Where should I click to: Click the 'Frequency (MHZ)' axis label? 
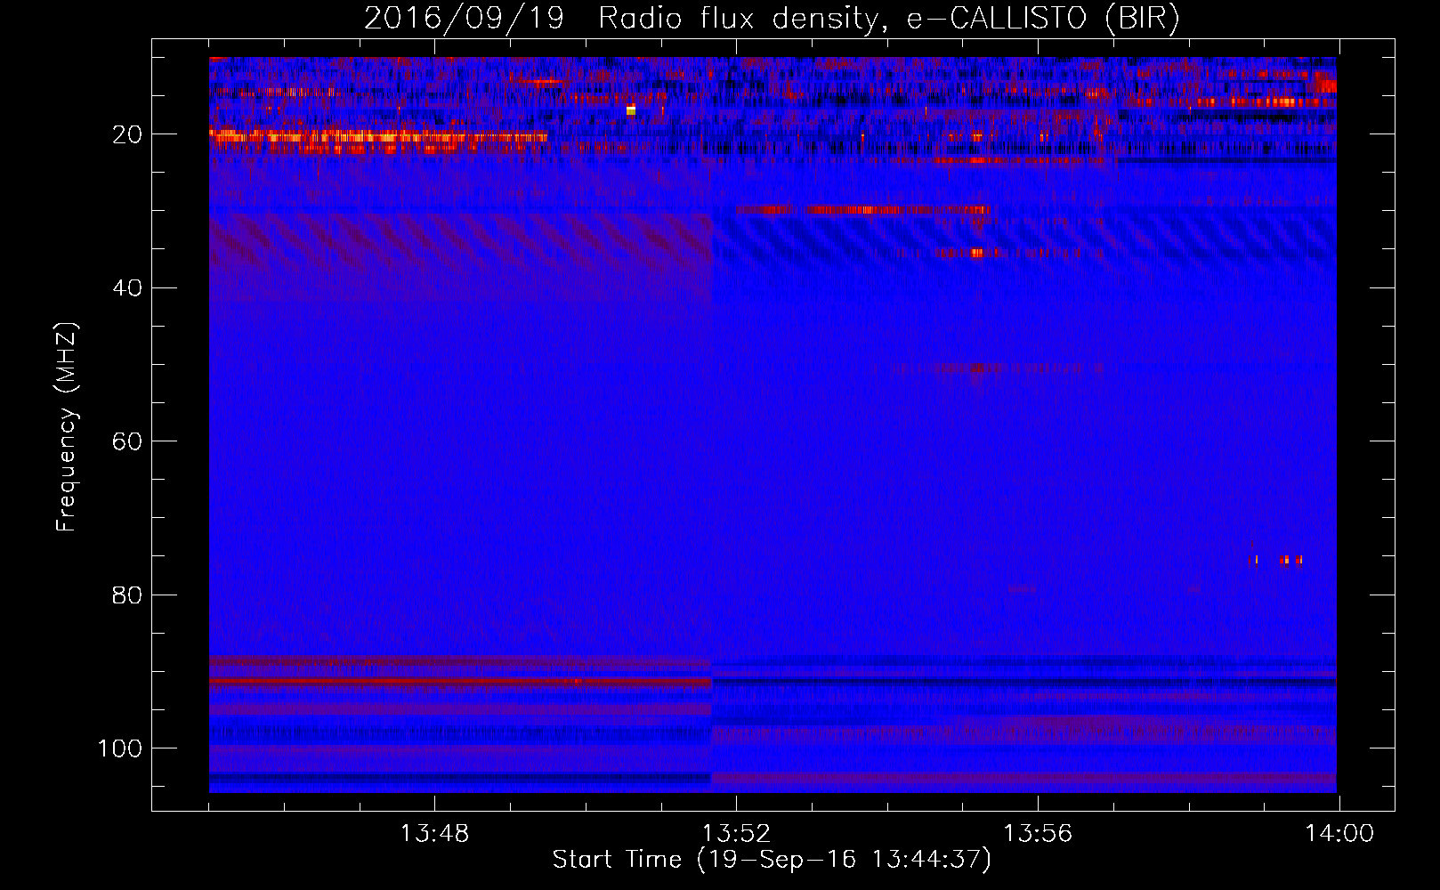pos(67,427)
